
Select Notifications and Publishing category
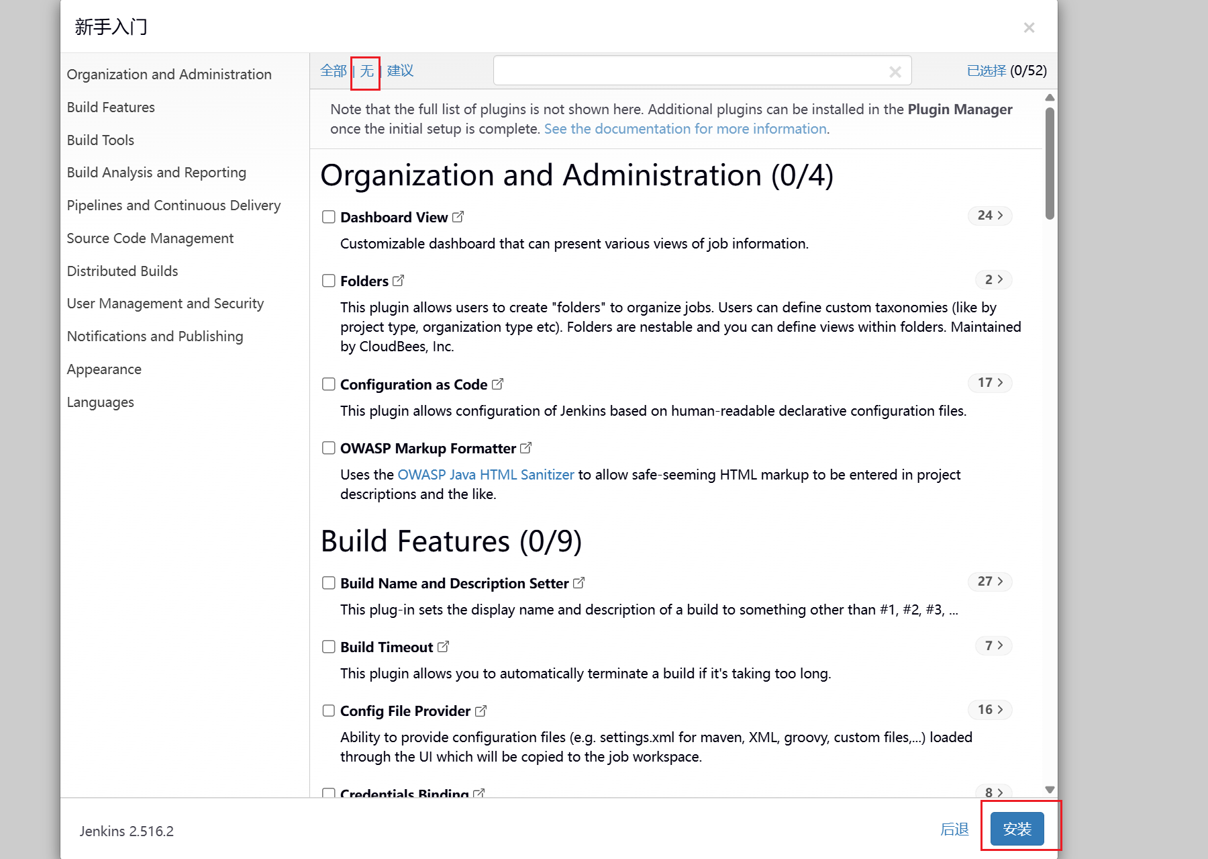click(x=155, y=336)
